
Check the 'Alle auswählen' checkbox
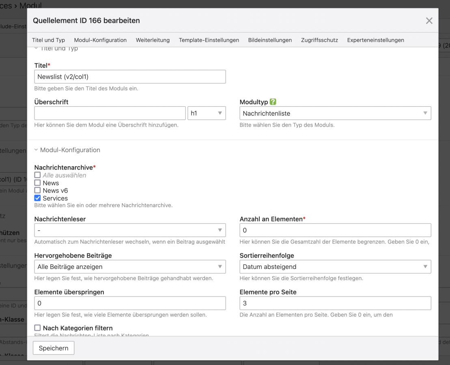pyautogui.click(x=38, y=175)
